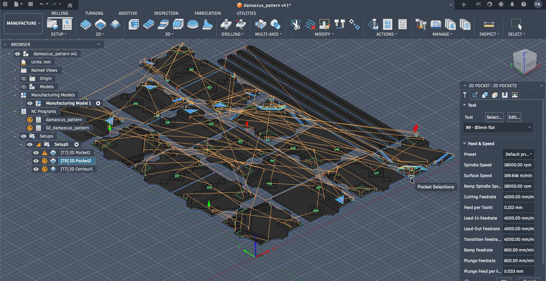Image resolution: width=546 pixels, height=281 pixels.
Task: Toggle visibility of Manufacturing Model 1
Action: pyautogui.click(x=30, y=103)
